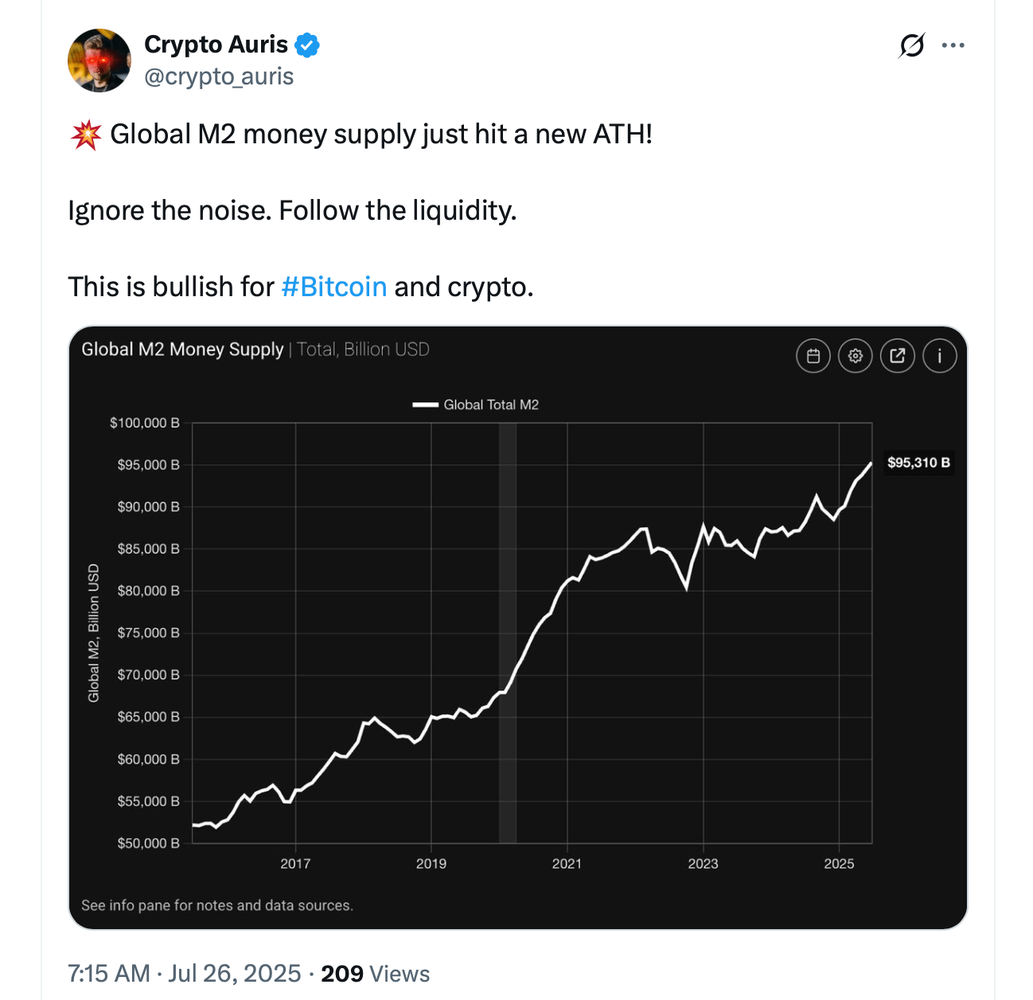Viewport: 1033px width, 1000px height.
Task: Click the Crypto Auris display name
Action: 216,45
